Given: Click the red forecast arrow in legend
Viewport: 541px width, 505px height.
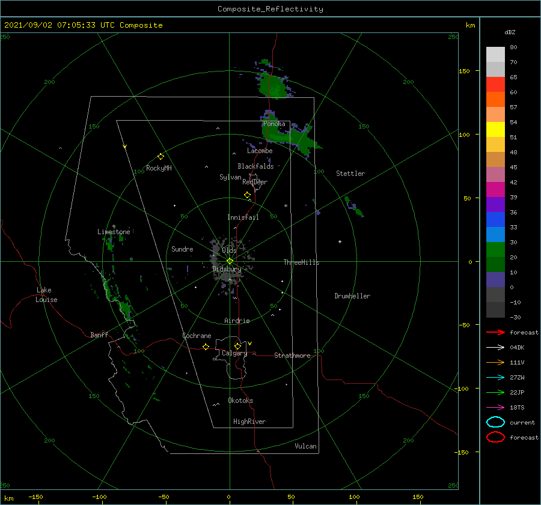Looking at the screenshot, I should pos(495,332).
